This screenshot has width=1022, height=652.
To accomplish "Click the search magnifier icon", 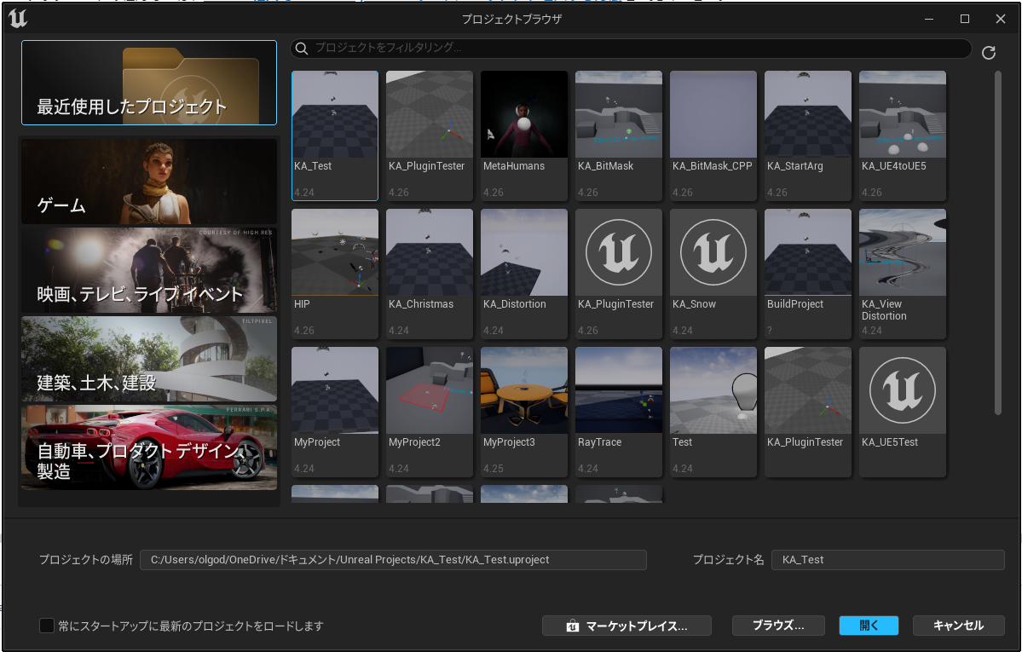I will pyautogui.click(x=301, y=49).
